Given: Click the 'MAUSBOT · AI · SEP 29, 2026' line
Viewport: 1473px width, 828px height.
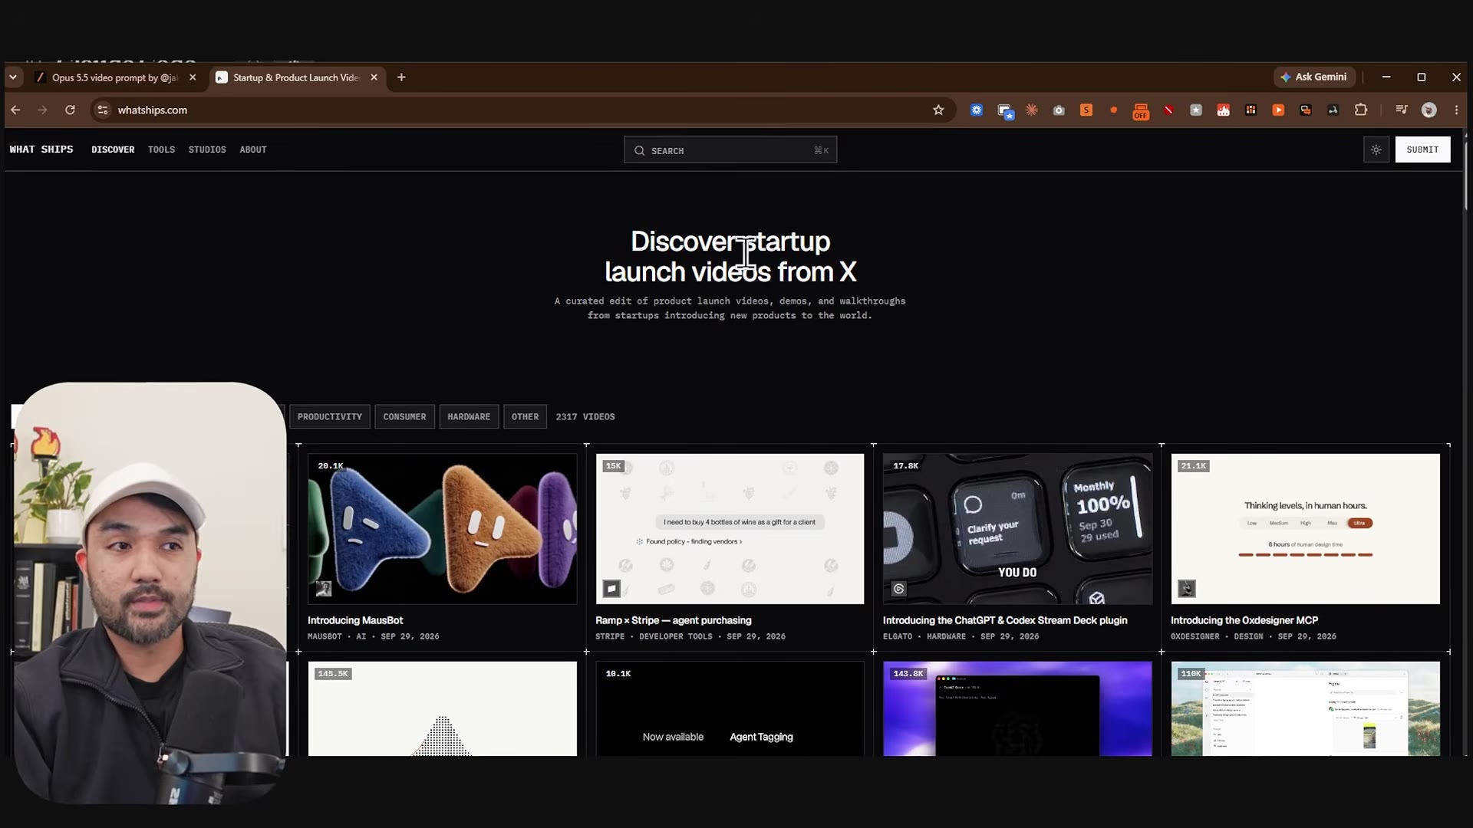Looking at the screenshot, I should [x=374, y=636].
